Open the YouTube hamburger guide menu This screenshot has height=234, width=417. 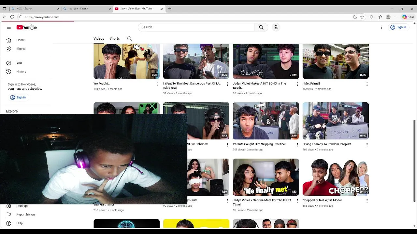pos(9,27)
